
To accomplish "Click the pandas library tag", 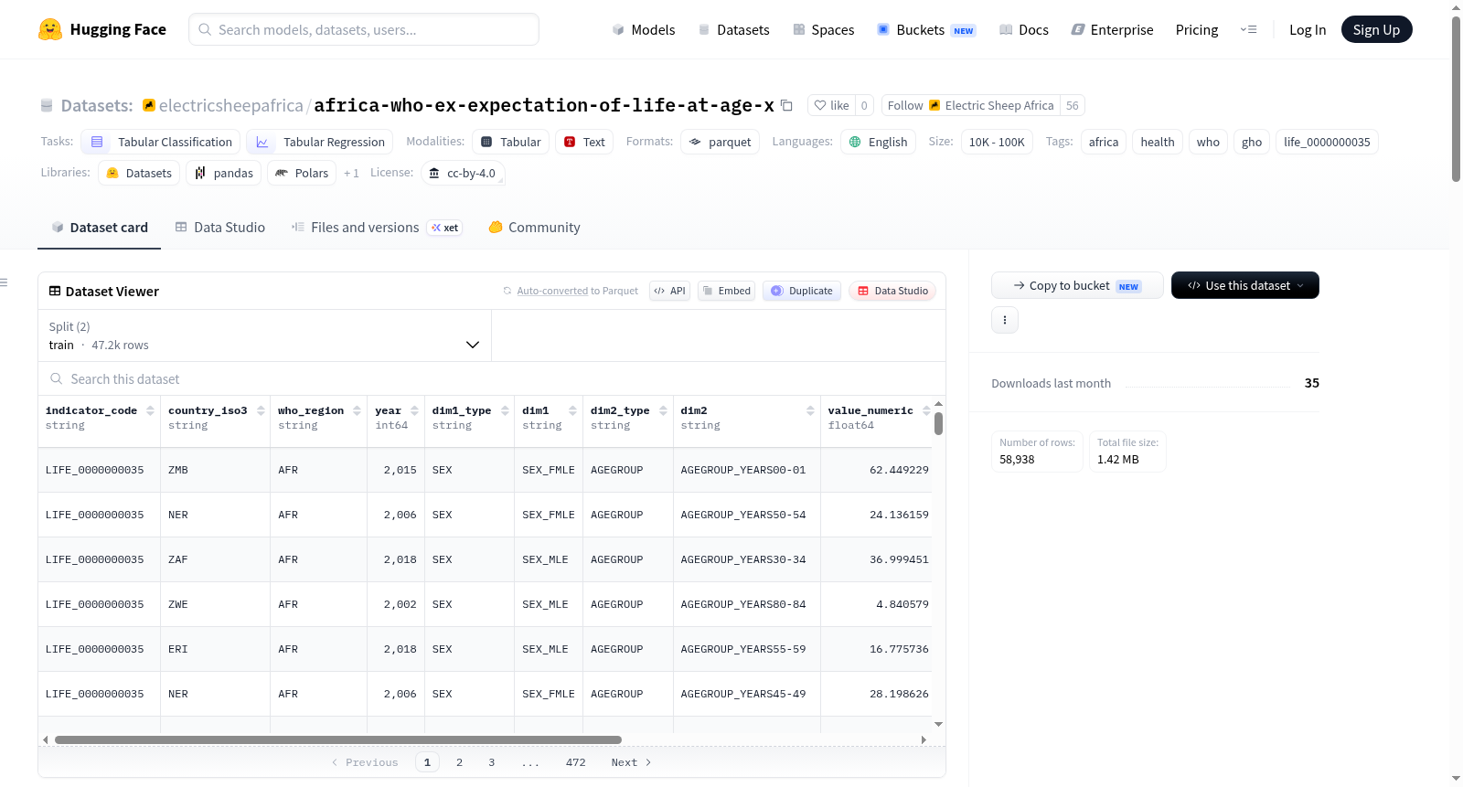I will tap(224, 173).
